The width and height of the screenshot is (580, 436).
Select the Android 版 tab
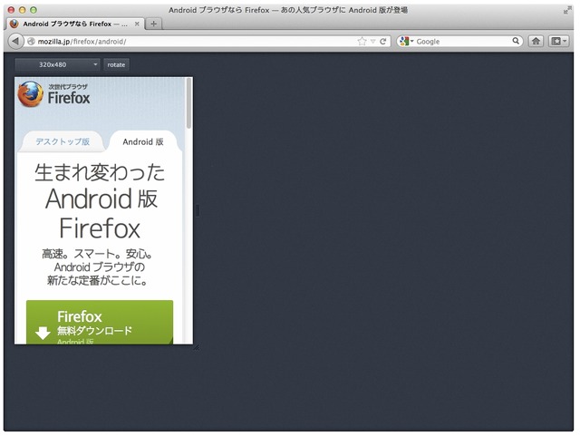(143, 141)
